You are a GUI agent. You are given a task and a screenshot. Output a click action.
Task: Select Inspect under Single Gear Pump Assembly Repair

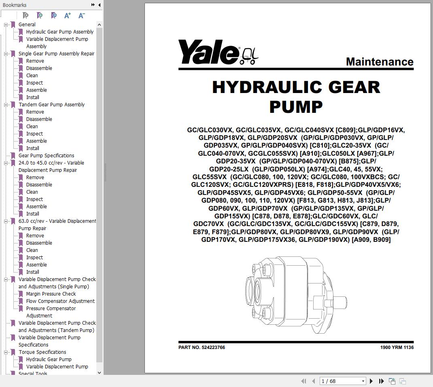pyautogui.click(x=34, y=83)
